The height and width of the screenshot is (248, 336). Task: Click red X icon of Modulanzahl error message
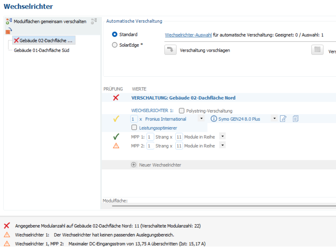click(7, 226)
